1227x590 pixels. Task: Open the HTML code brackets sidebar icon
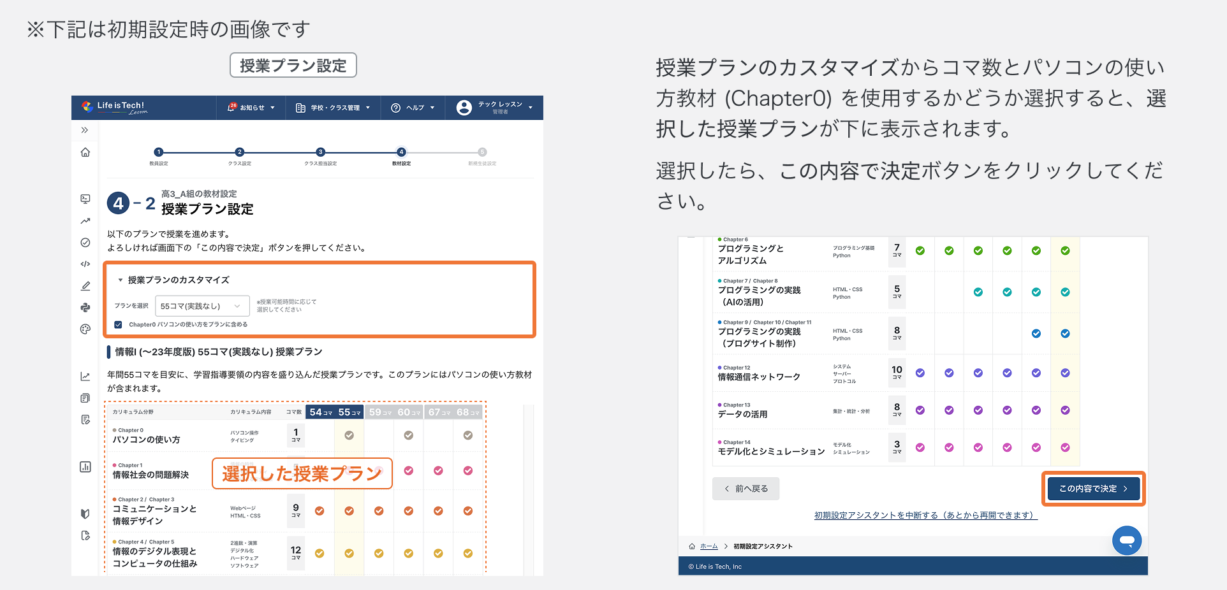click(x=85, y=264)
